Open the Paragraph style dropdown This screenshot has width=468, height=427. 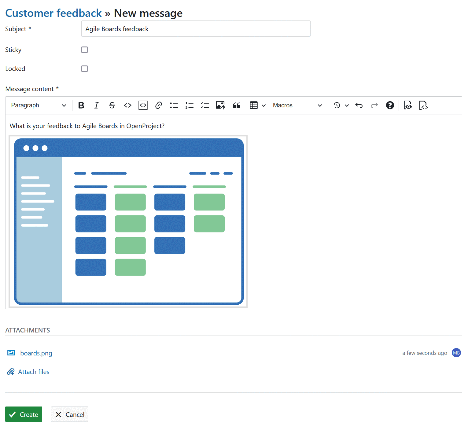[x=38, y=105]
